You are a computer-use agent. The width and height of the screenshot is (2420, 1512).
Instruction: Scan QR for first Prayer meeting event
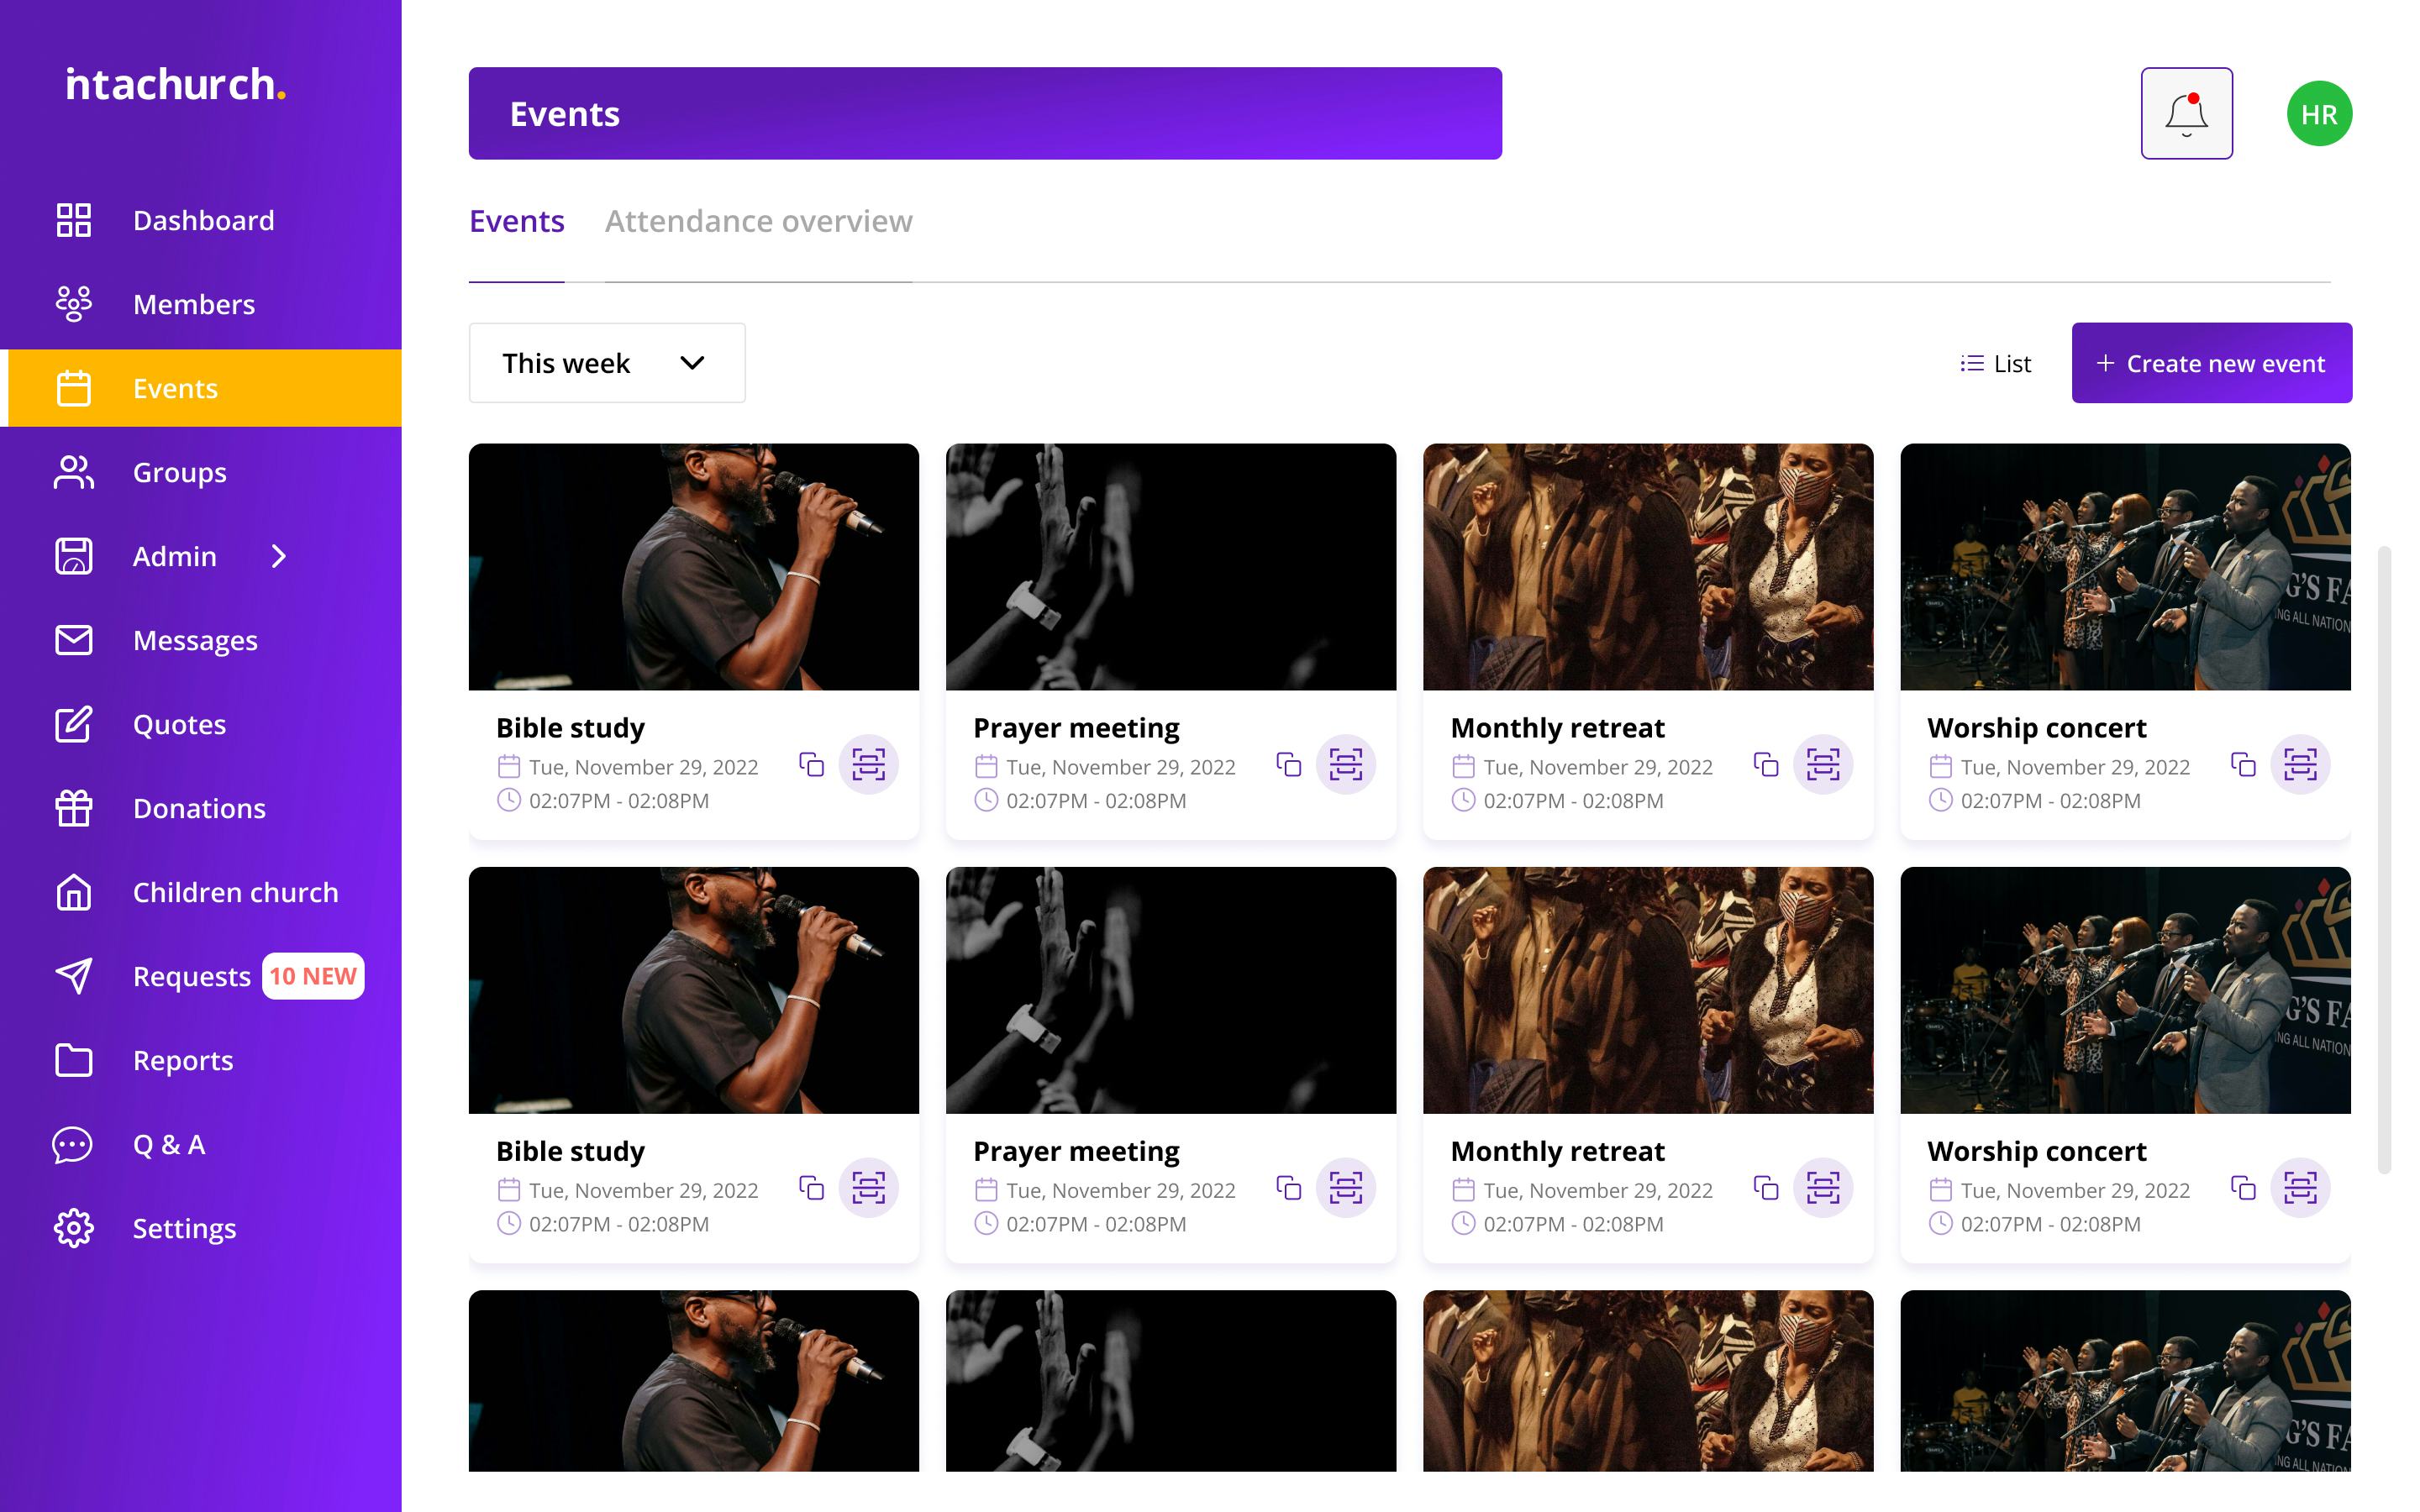[x=1345, y=765]
